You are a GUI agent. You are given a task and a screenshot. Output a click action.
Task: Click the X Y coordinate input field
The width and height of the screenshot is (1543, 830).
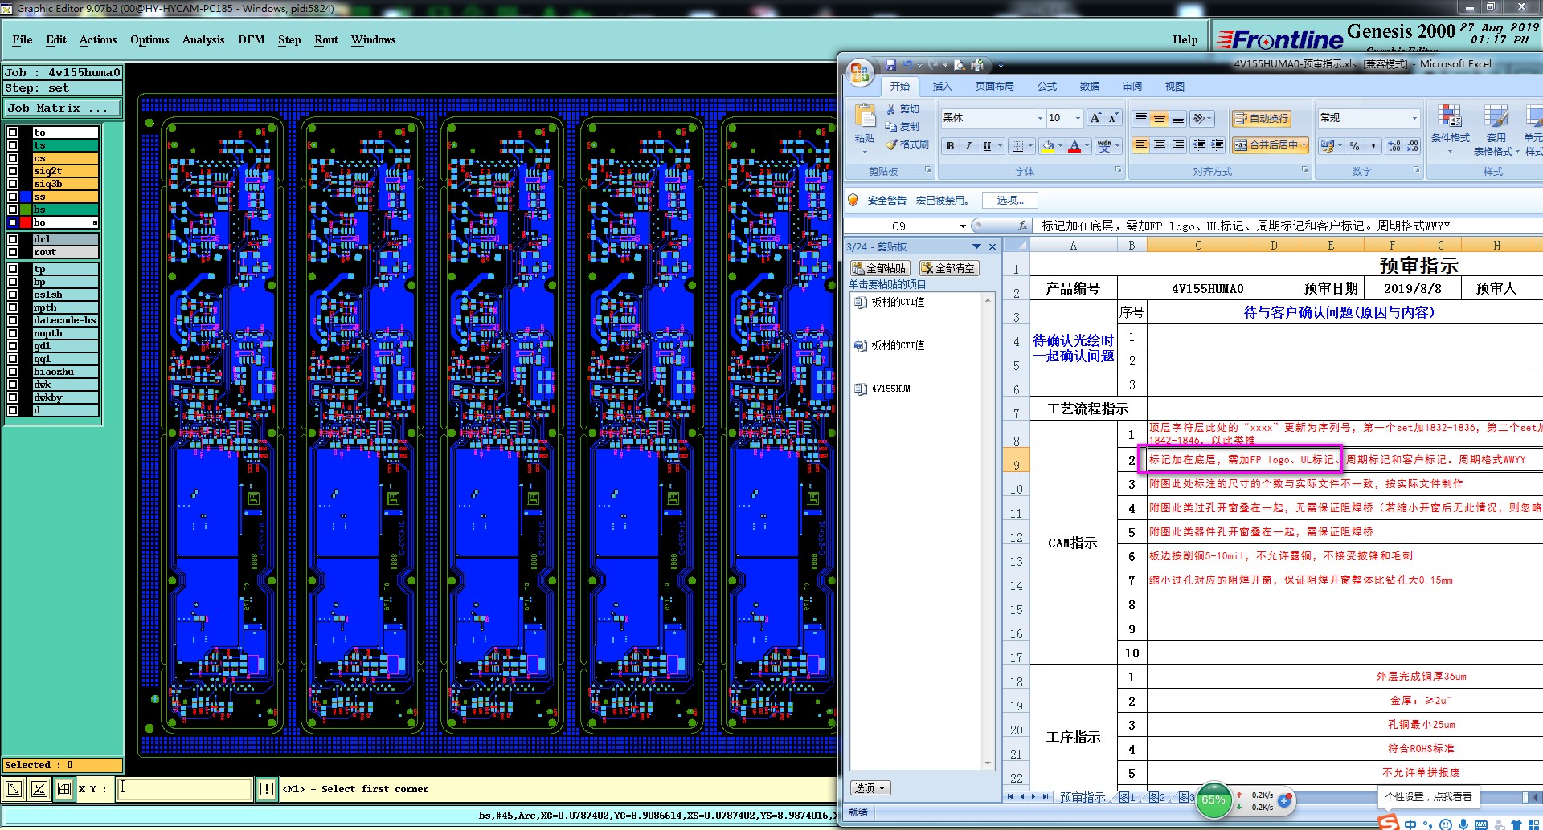tap(184, 789)
